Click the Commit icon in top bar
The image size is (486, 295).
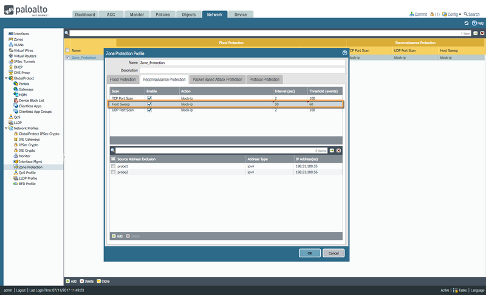tap(411, 14)
